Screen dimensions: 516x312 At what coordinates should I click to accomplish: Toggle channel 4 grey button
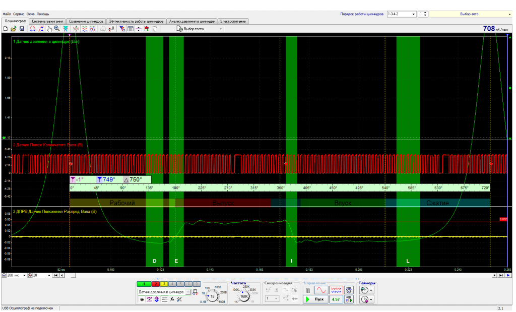click(172, 284)
